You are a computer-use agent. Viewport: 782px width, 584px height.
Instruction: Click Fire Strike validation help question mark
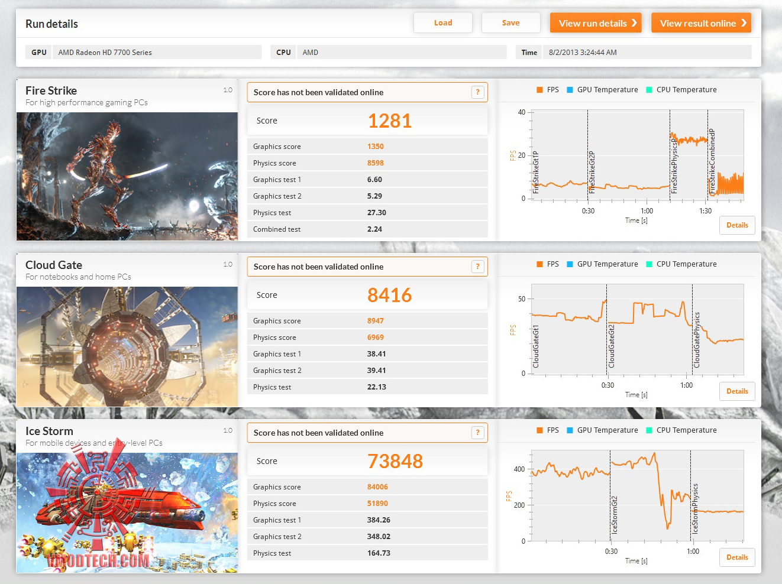click(x=478, y=92)
